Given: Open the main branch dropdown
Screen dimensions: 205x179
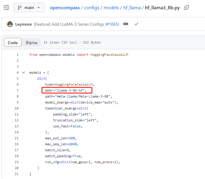Looking at the screenshot, I should 29,7.
